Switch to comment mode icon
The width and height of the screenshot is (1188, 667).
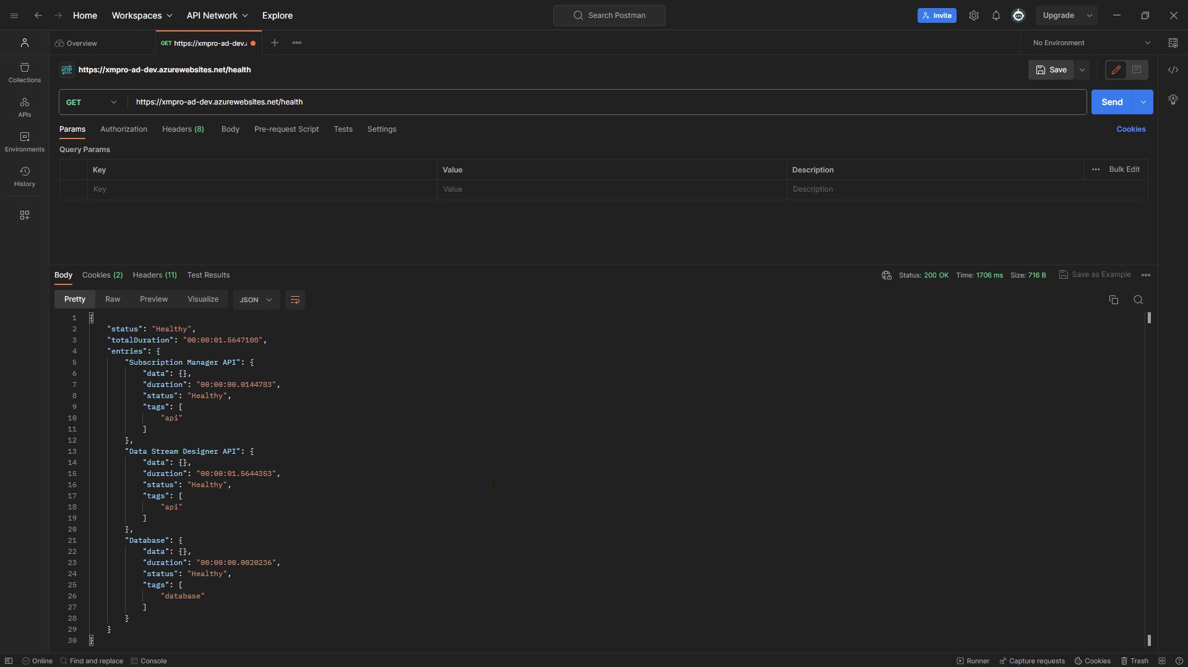tap(1137, 70)
